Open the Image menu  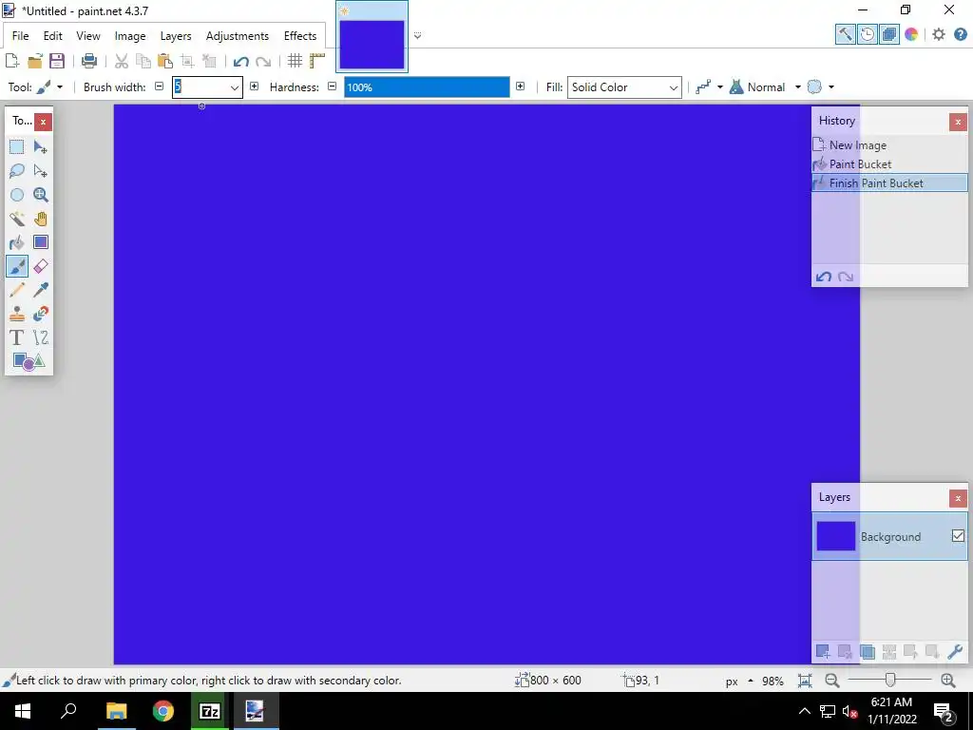(x=129, y=36)
